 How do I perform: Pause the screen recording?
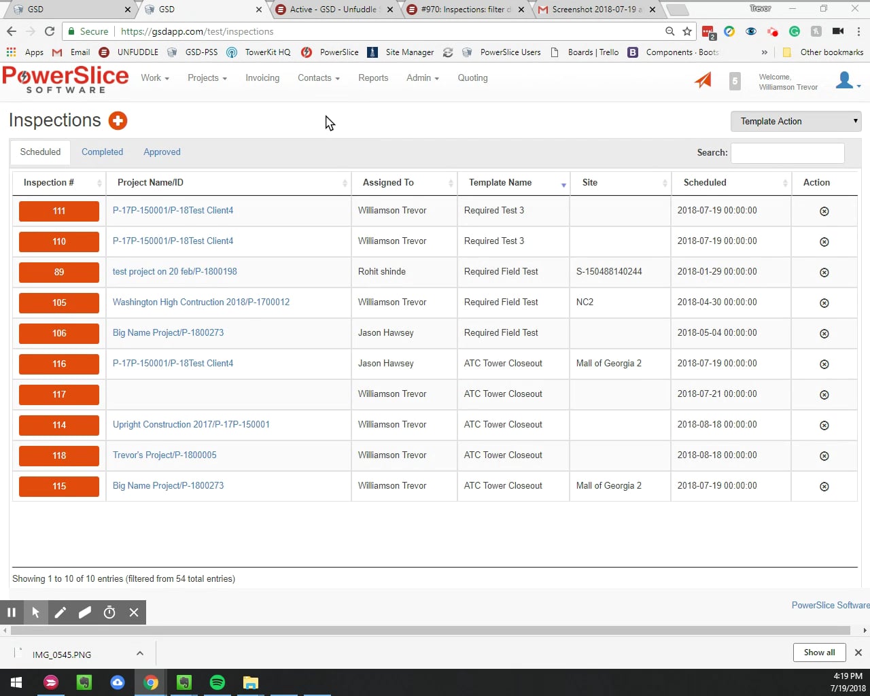click(12, 612)
